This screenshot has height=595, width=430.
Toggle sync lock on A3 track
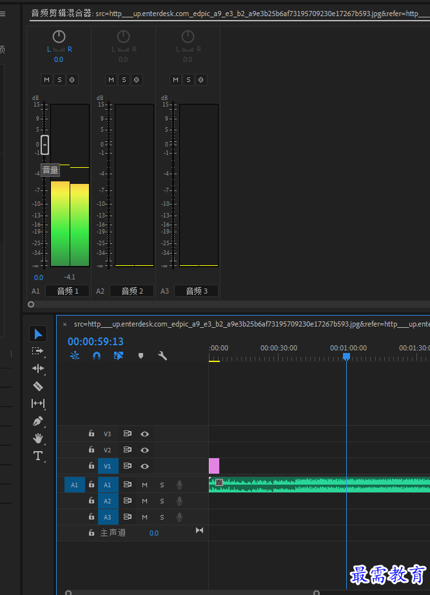pyautogui.click(x=128, y=517)
